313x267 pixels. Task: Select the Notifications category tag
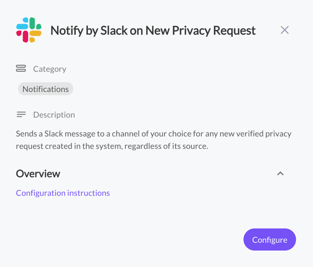(45, 89)
